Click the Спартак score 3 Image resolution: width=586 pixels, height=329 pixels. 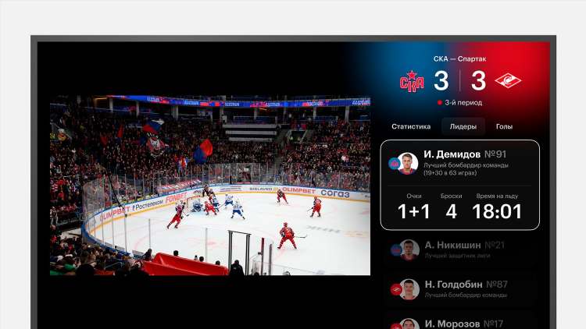478,80
